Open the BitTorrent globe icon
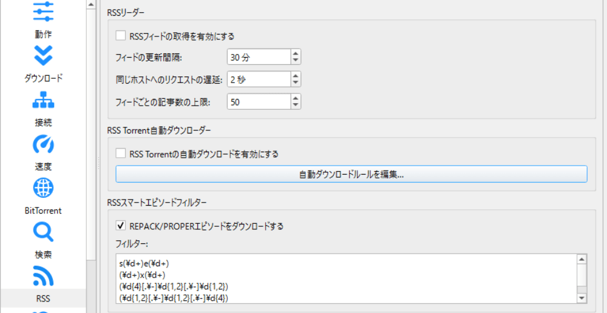Image resolution: width=607 pixels, height=313 pixels. (43, 188)
